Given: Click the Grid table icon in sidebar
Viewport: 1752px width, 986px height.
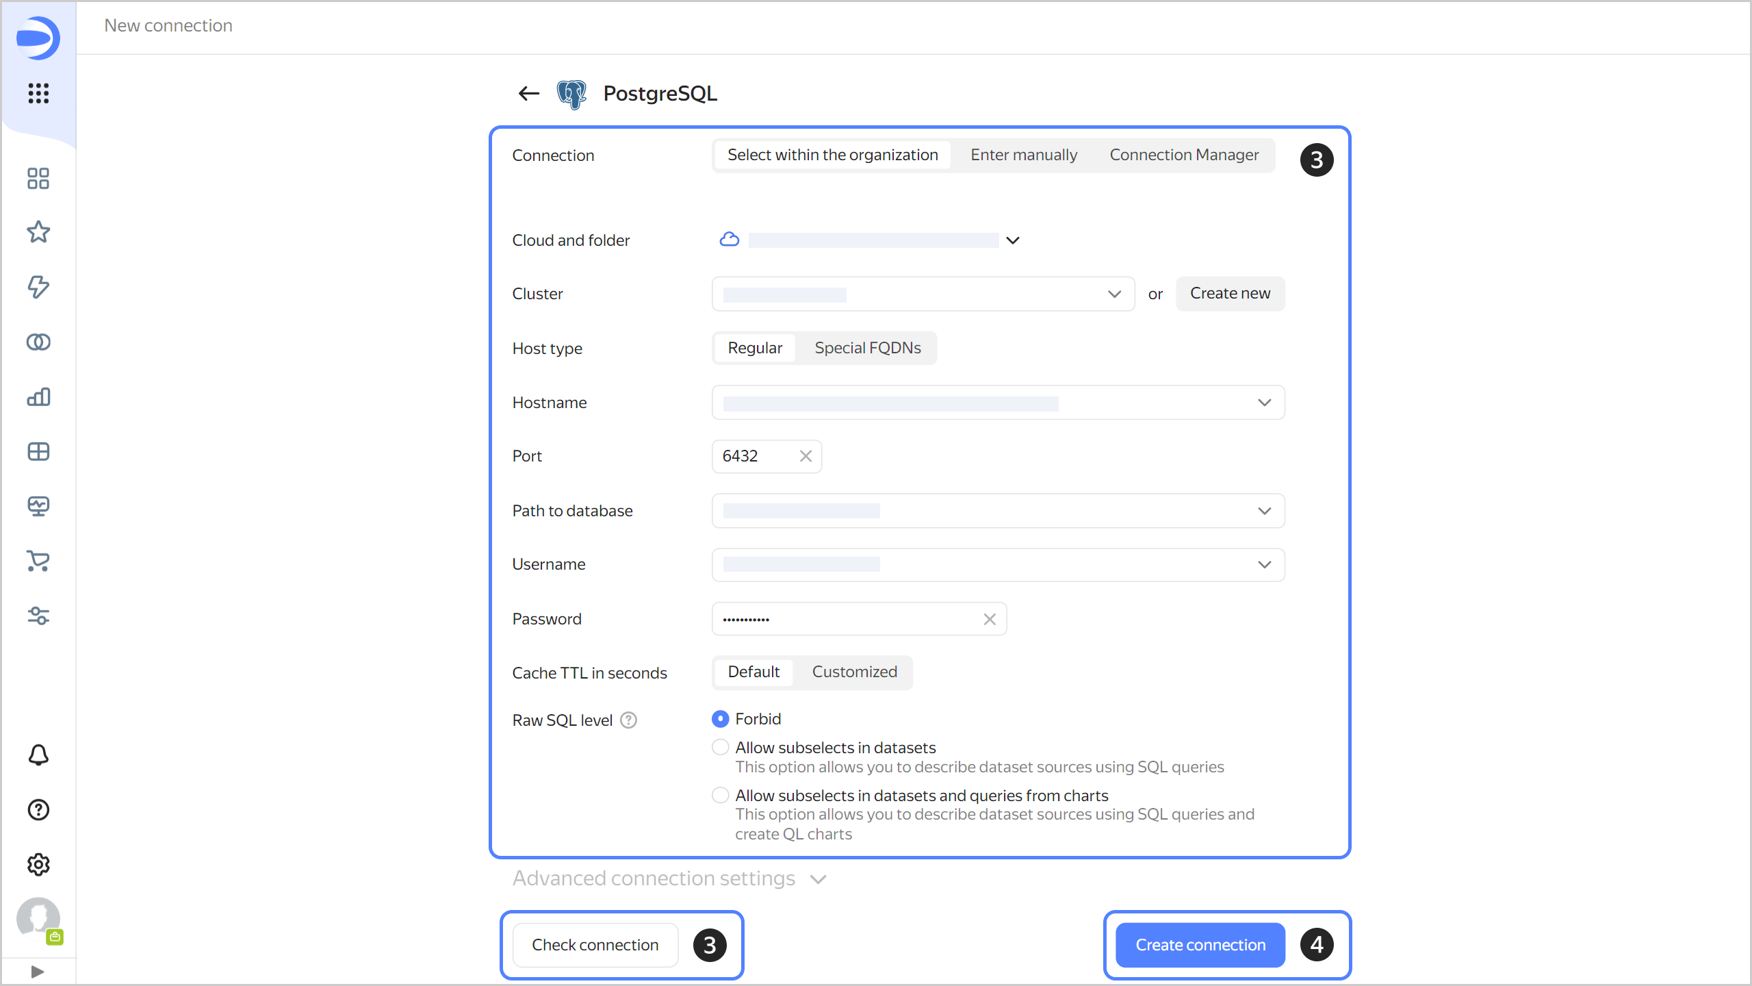Looking at the screenshot, I should point(38,453).
